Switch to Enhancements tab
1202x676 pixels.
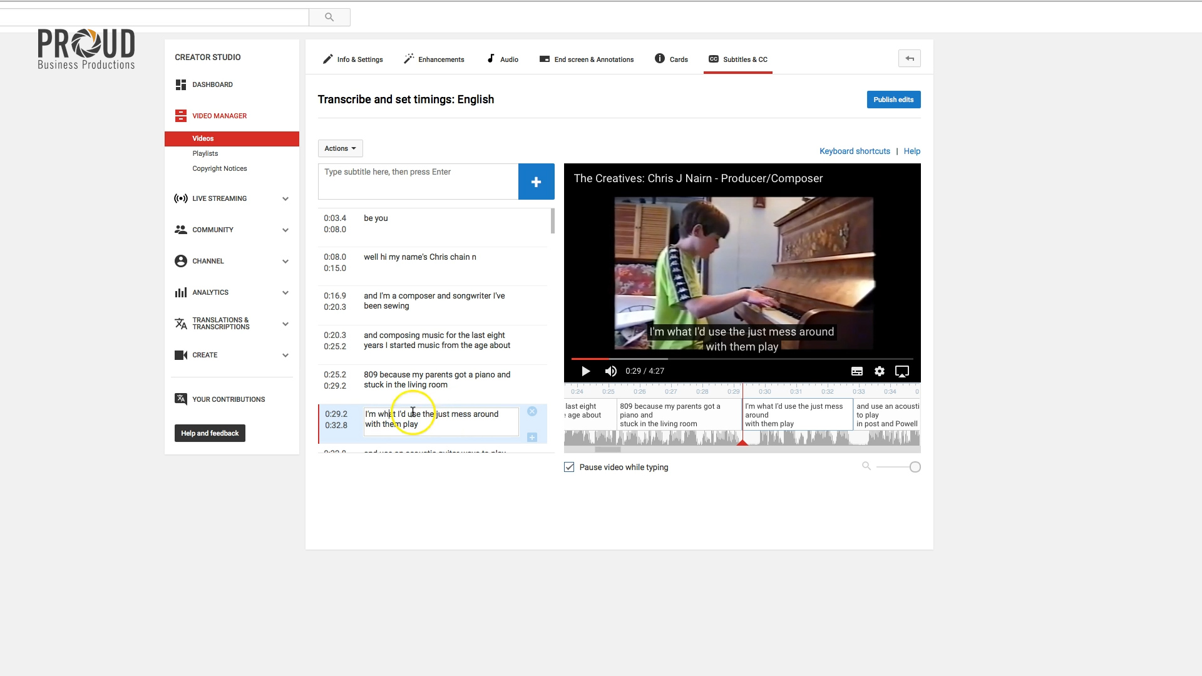coord(434,59)
